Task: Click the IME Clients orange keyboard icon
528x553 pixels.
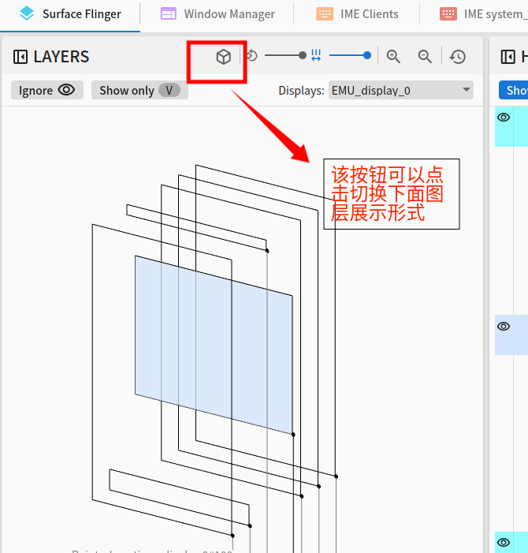Action: (x=325, y=13)
